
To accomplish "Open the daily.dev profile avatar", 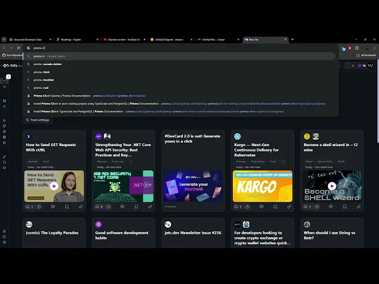I will (x=370, y=66).
